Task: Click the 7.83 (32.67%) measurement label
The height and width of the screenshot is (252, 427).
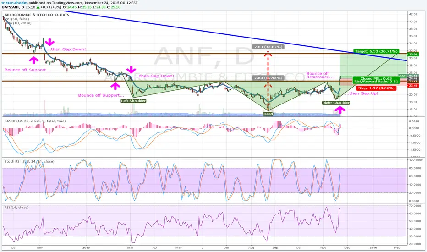Action: [x=268, y=47]
